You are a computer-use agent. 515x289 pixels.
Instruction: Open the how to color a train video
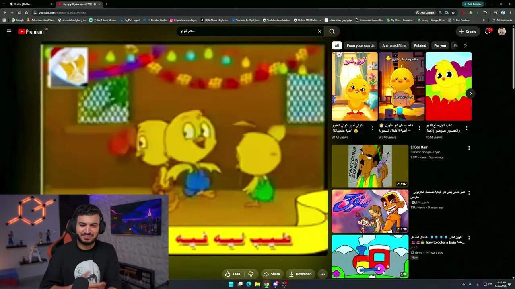[x=437, y=240]
